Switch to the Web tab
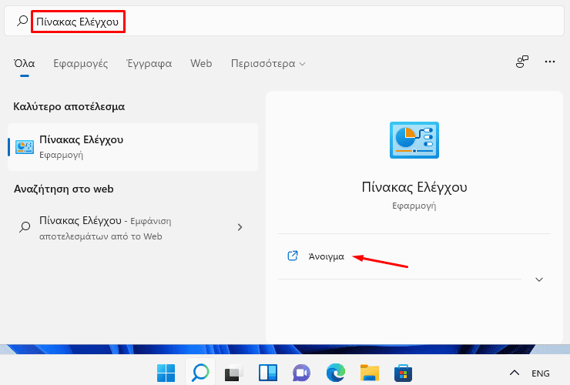The height and width of the screenshot is (385, 570). [x=201, y=64]
